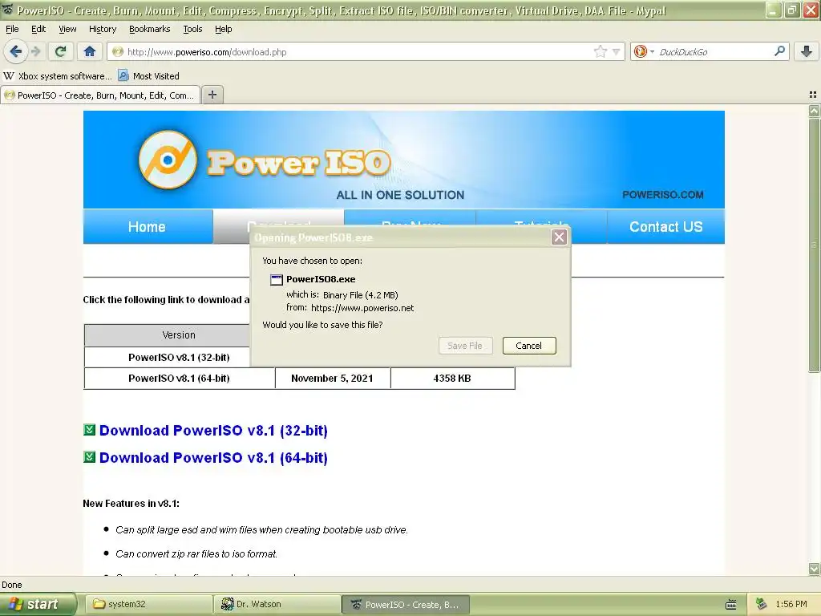Open the home page via house icon
This screenshot has width=821, height=616.
pyautogui.click(x=90, y=51)
